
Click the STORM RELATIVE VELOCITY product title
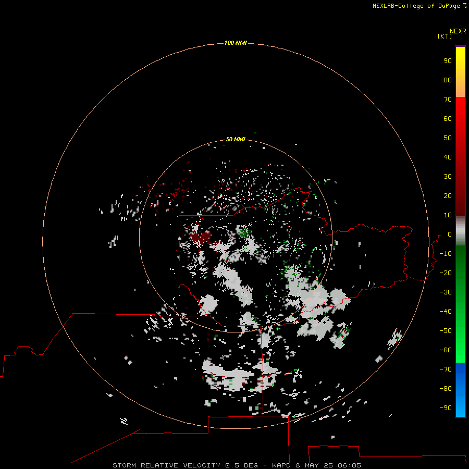pyautogui.click(x=166, y=465)
